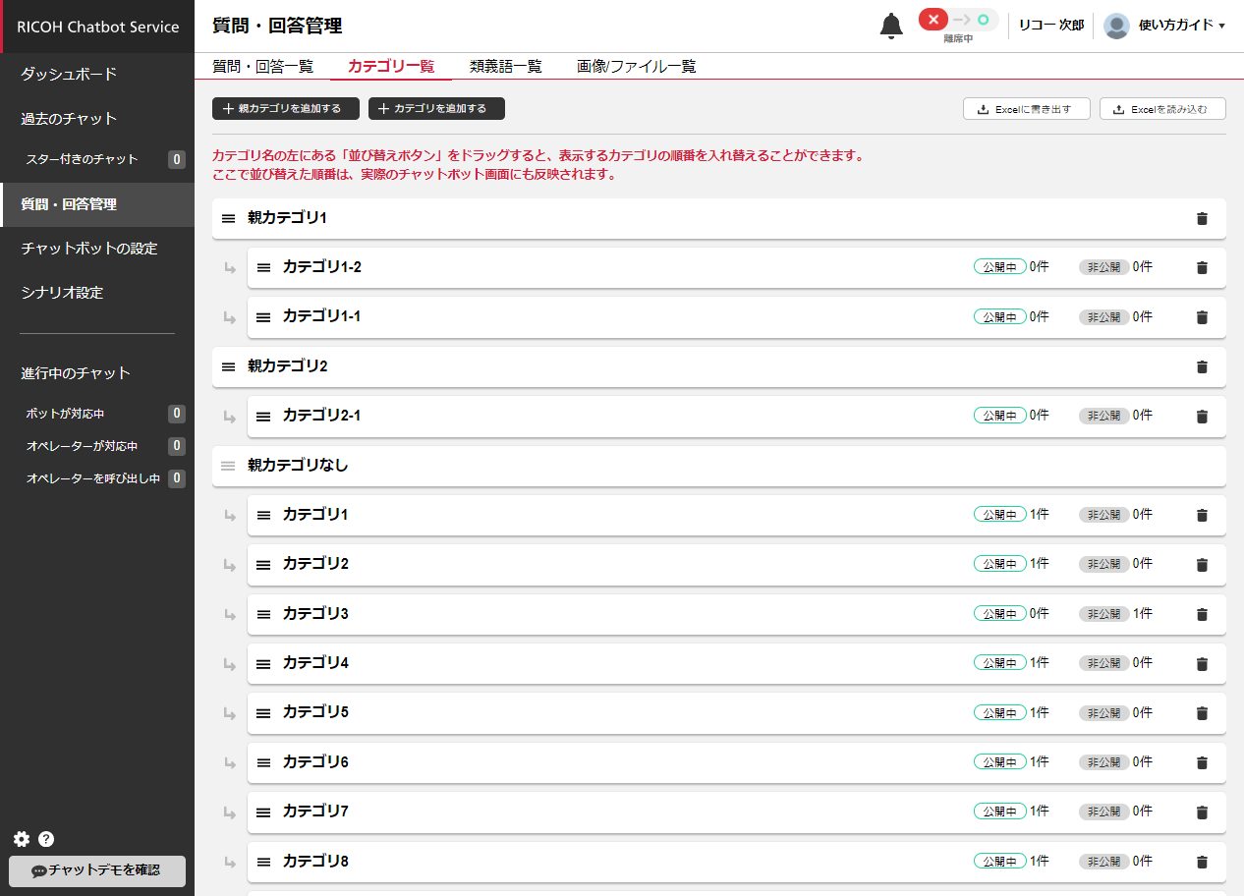Screen dimensions: 1244x896
Task: Expand the 使い方ガイド dropdown
Action: 1181,26
